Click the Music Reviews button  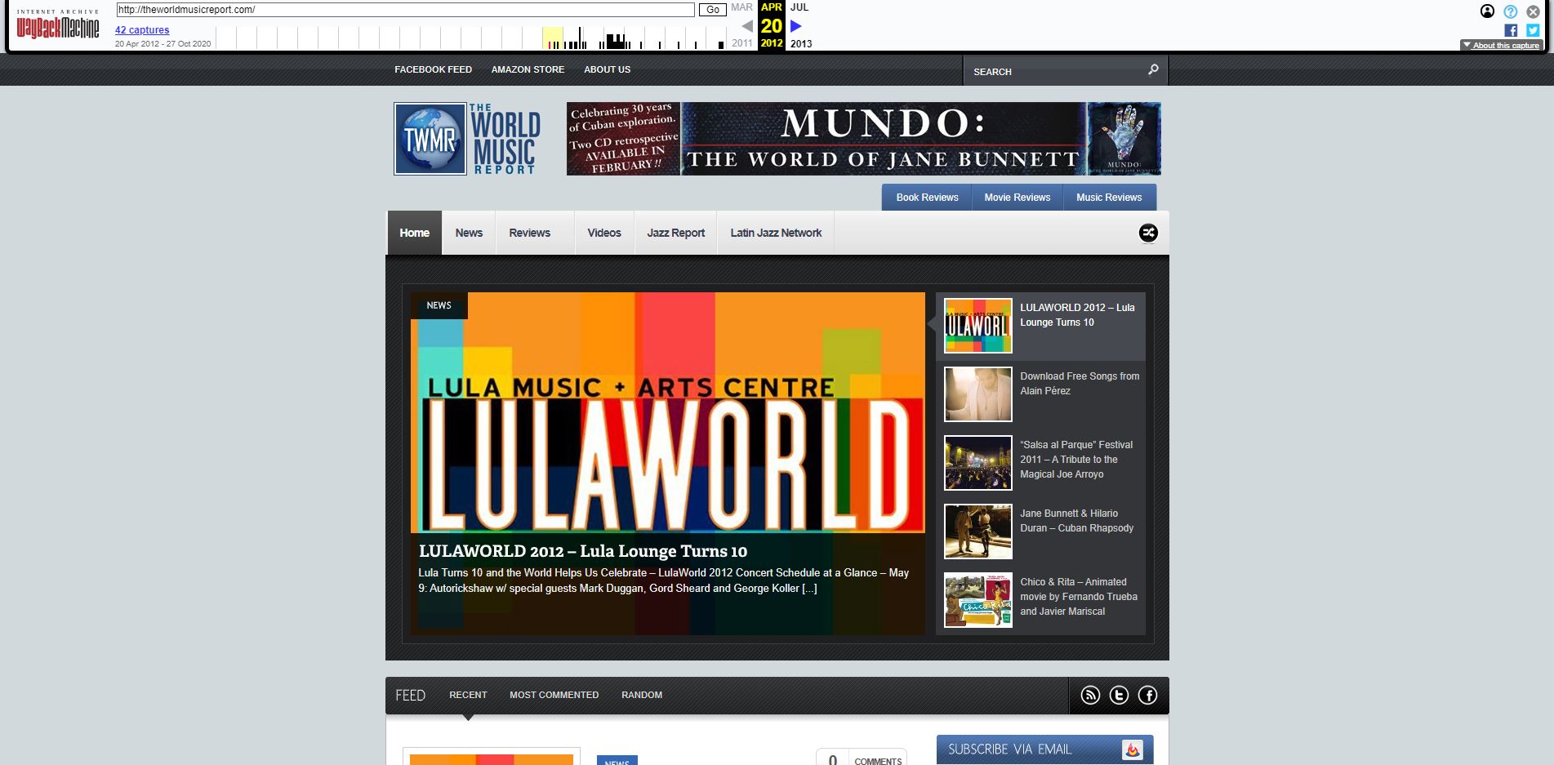[1108, 198]
